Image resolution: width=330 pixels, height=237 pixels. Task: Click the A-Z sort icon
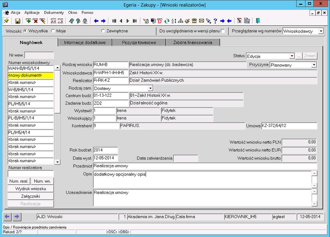pos(174,21)
